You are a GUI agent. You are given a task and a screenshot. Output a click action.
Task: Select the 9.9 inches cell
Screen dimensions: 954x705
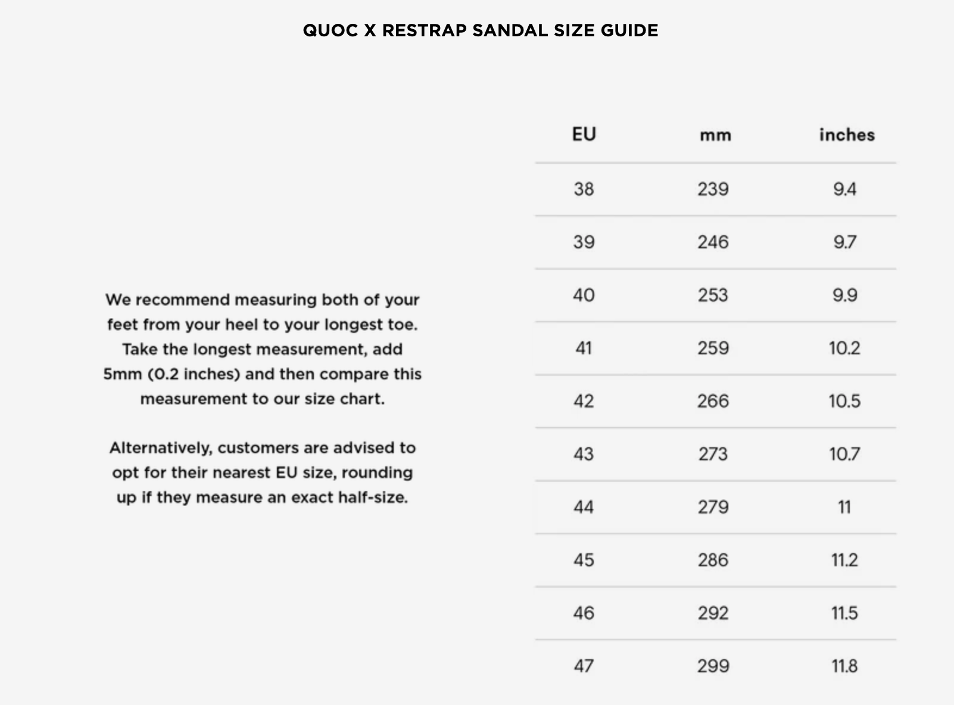844,295
